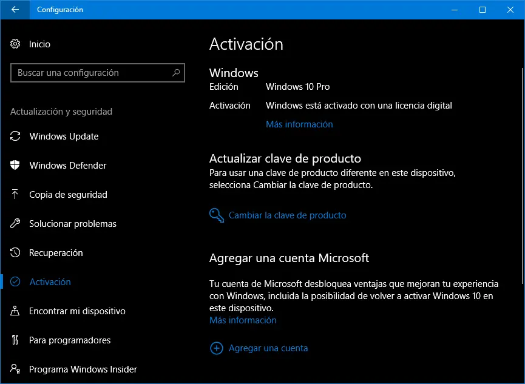Click the Windows Update sync icon
The height and width of the screenshot is (384, 525).
pyautogui.click(x=15, y=136)
